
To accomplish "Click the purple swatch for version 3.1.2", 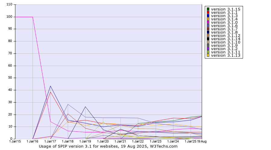I will (x=208, y=49).
